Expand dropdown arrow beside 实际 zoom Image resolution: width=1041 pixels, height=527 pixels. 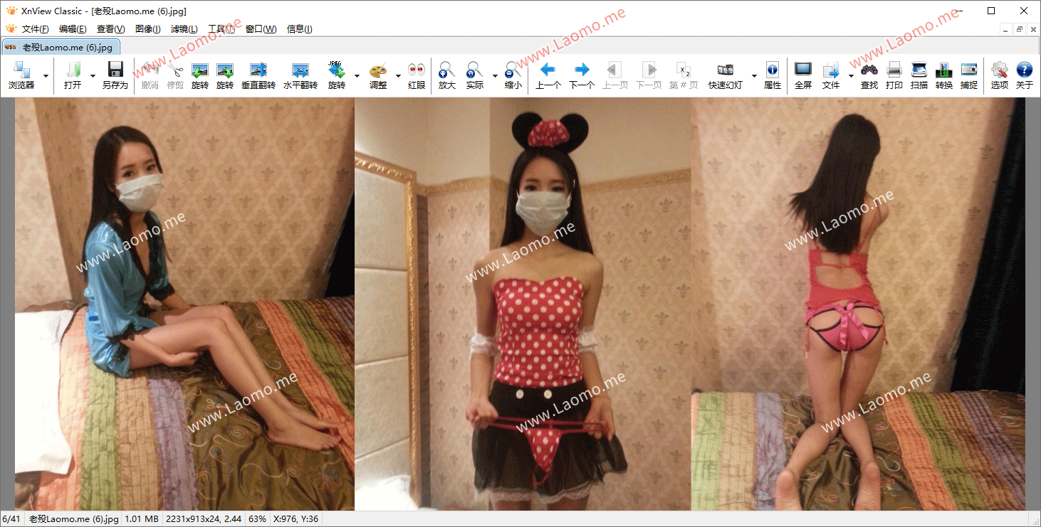[494, 75]
